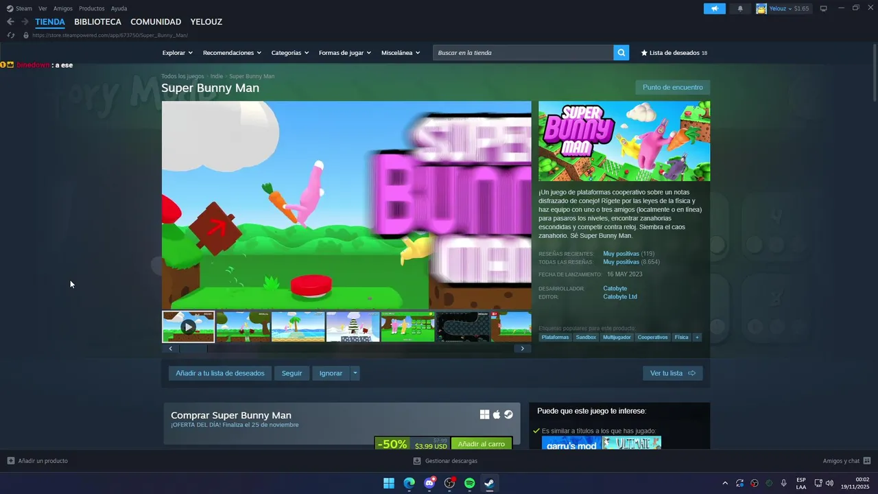Expand the Categorías dropdown
The height and width of the screenshot is (494, 878).
click(x=290, y=53)
